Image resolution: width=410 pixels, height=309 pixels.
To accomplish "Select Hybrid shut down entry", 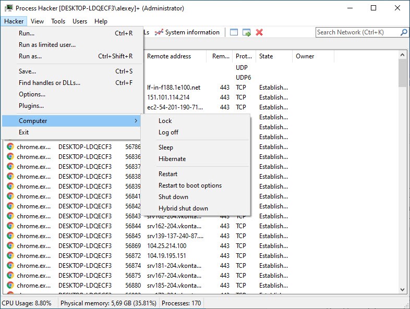I will click(x=183, y=208).
